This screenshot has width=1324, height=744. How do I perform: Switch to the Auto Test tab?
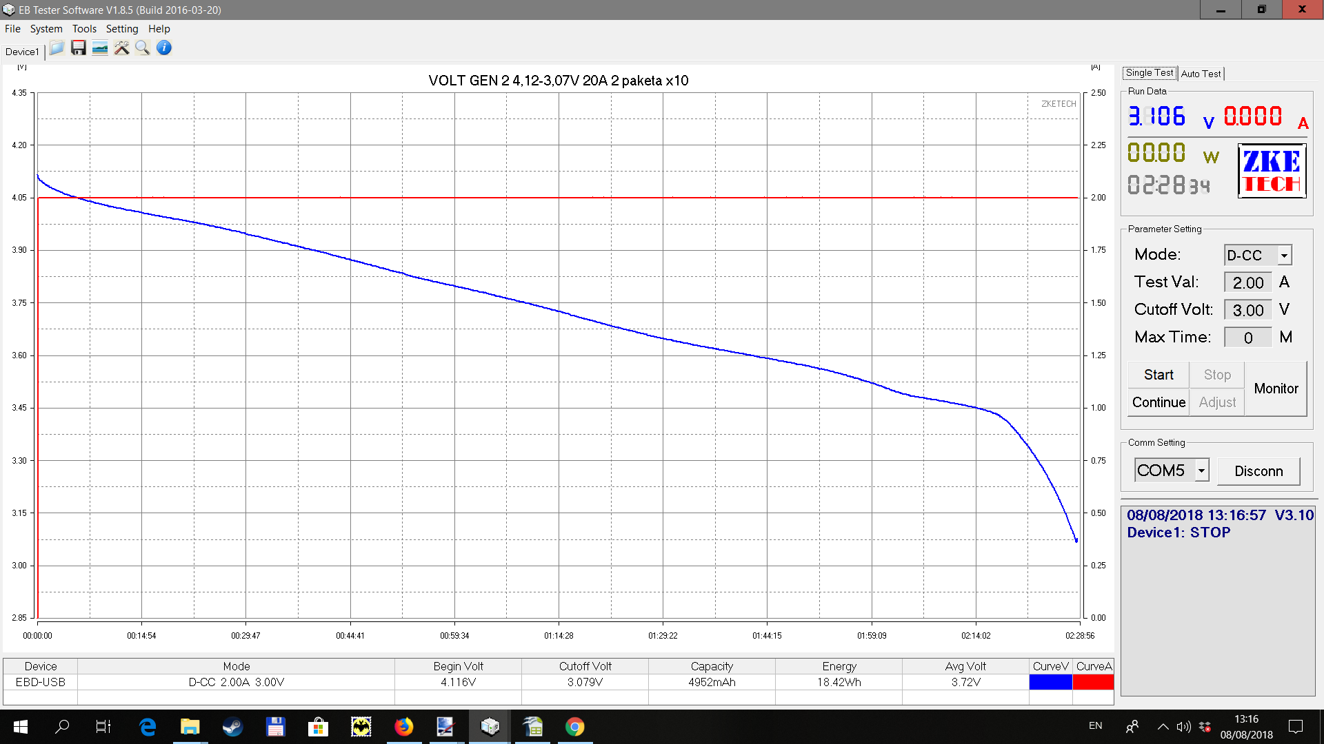[1201, 74]
